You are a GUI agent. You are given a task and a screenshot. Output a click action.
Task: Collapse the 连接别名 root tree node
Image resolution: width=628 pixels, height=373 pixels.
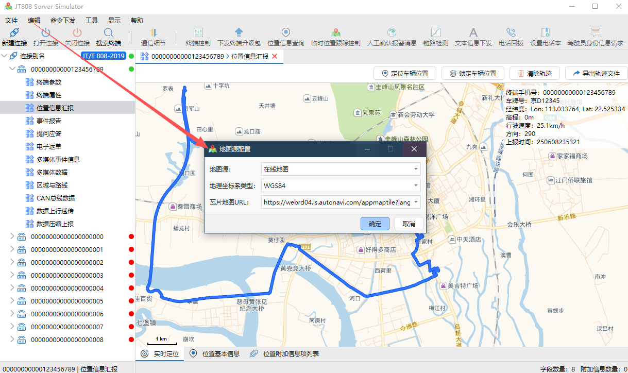point(5,56)
